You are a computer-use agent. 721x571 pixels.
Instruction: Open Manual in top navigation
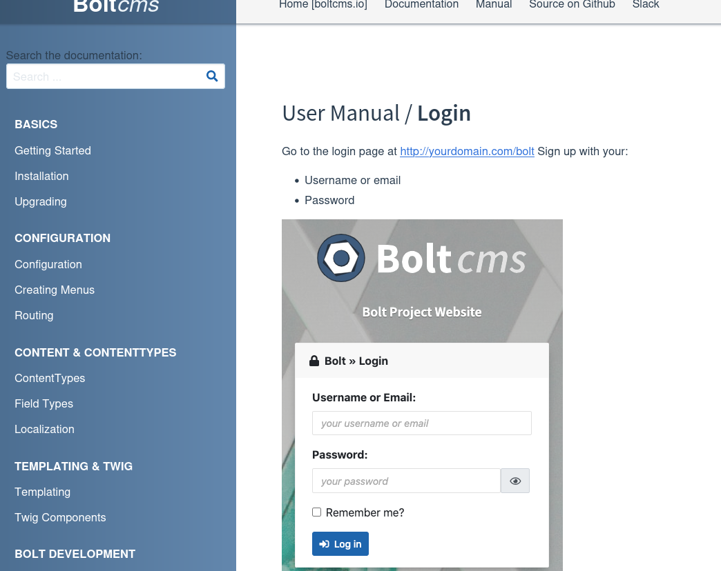click(494, 5)
